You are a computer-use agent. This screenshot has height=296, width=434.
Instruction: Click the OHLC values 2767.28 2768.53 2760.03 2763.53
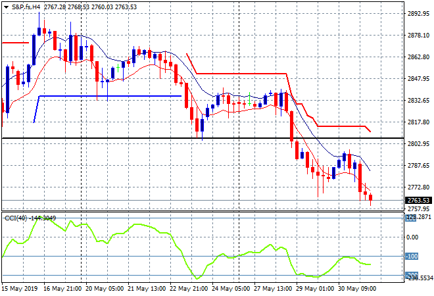(90, 7)
